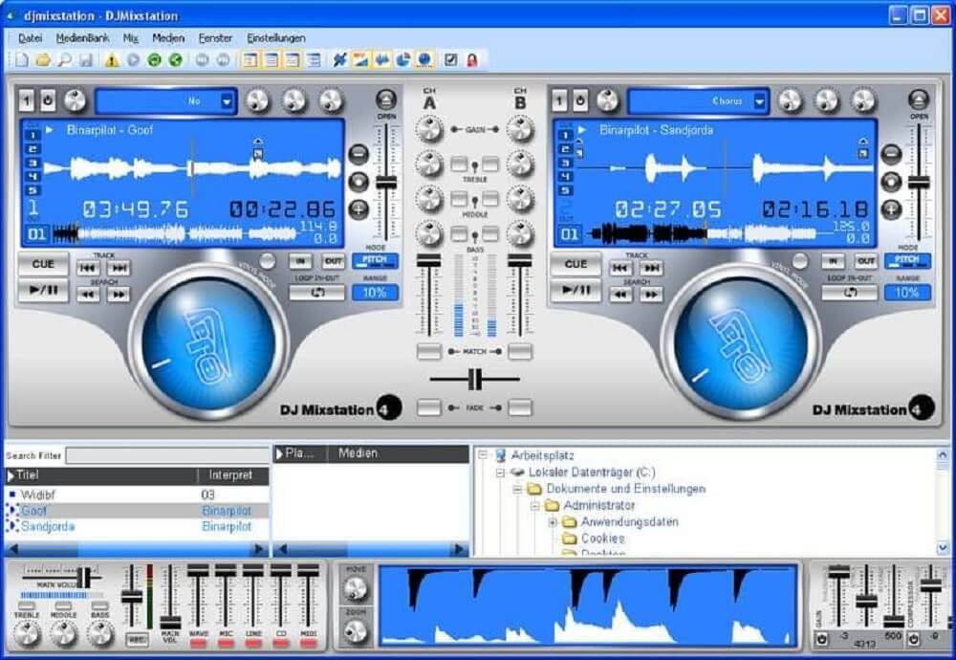
Task: Expand the Anwendungsdaten folder in tree
Action: [553, 522]
